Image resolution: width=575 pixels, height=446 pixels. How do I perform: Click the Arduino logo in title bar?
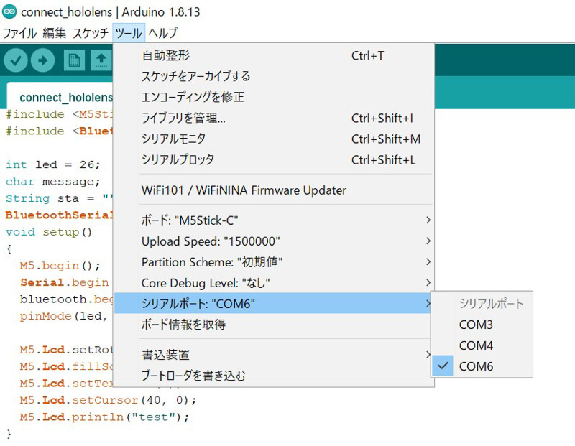[x=9, y=11]
